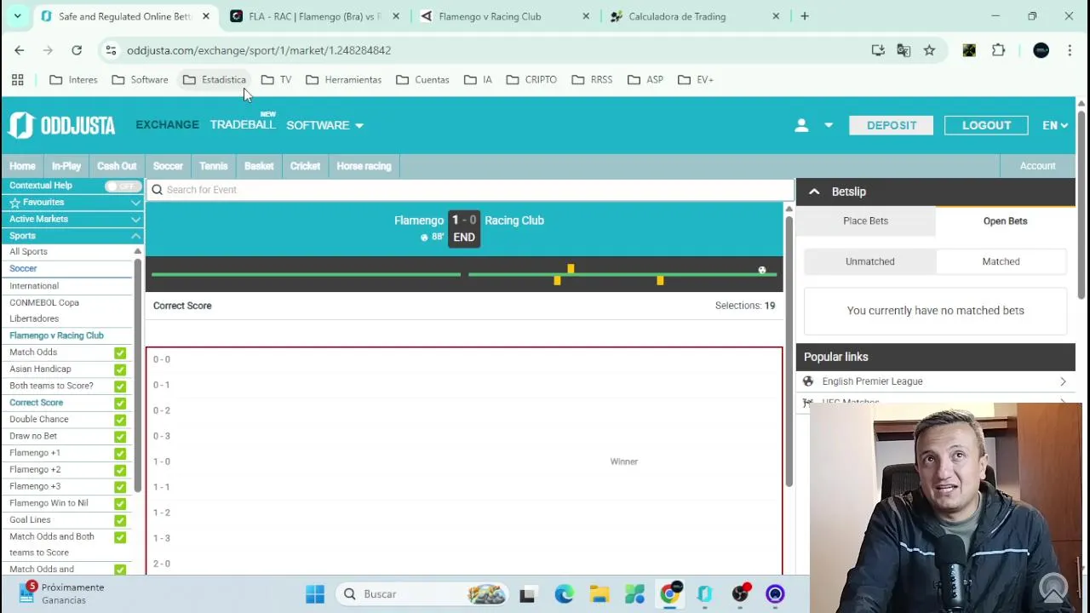Click the site info icon in address bar
The width and height of the screenshot is (1090, 613).
(x=111, y=50)
